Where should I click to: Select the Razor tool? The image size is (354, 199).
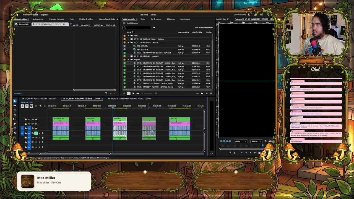[15, 115]
